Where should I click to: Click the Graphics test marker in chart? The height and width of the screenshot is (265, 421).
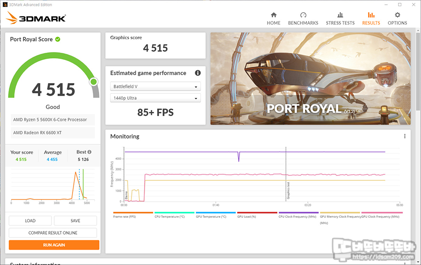click(x=288, y=190)
